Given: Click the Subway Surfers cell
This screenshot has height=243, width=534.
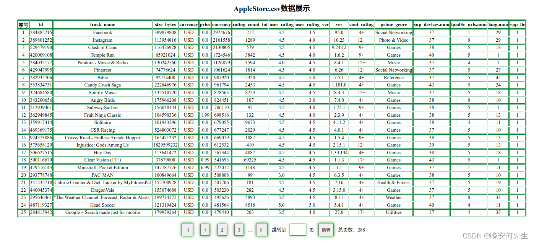Looking at the screenshot, I should point(102,108).
